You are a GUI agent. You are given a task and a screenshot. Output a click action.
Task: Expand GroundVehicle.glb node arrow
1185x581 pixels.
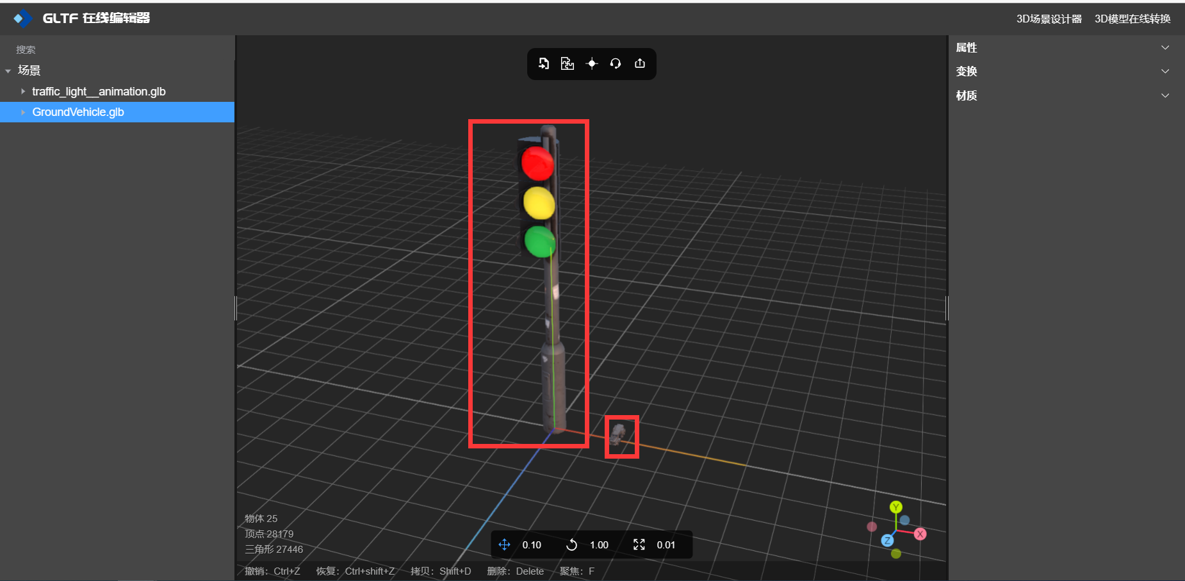[23, 112]
